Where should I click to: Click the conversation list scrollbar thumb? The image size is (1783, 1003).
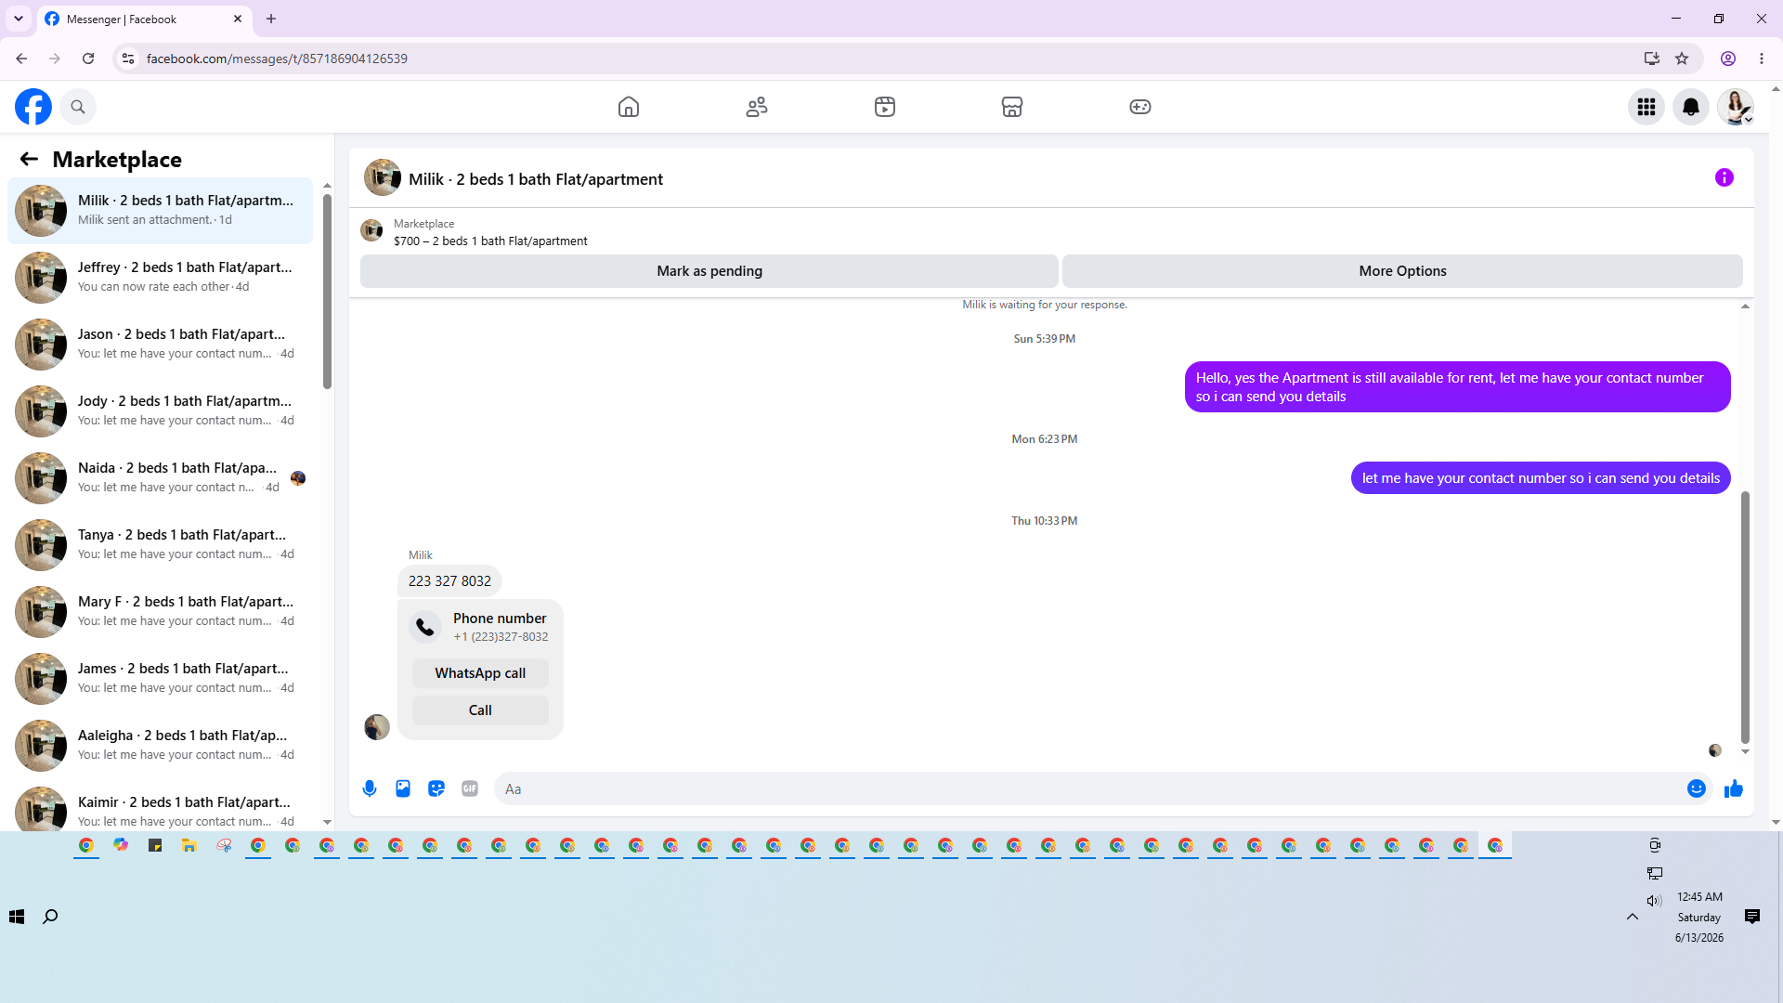[327, 293]
